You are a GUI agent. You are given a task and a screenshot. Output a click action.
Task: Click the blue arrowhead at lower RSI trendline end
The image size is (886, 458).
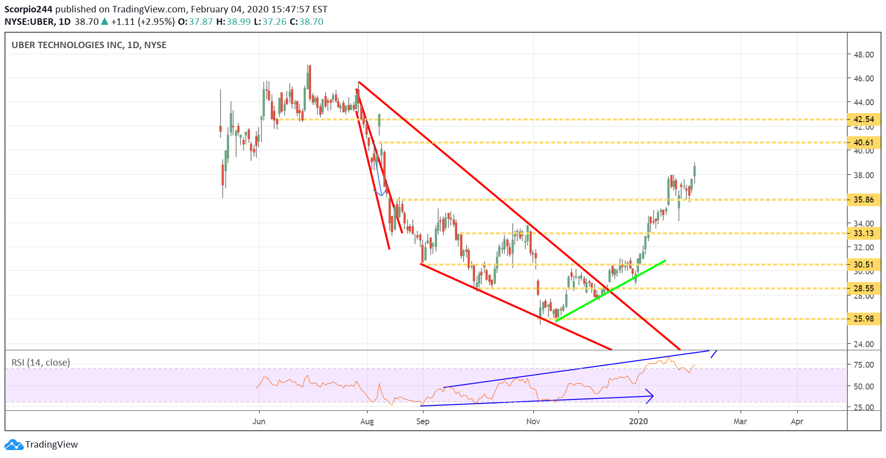pos(649,396)
